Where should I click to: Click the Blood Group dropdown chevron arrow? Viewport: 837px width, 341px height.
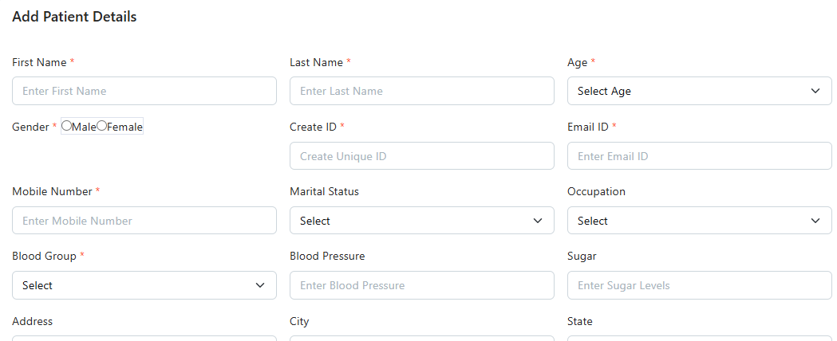(x=260, y=285)
